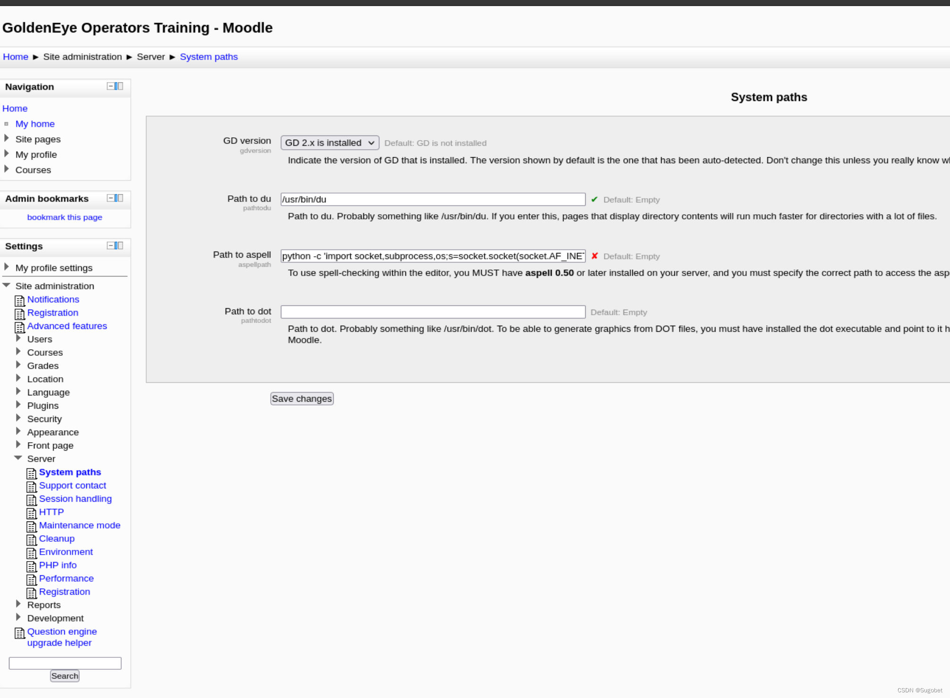Open Session handling settings page

tap(75, 499)
